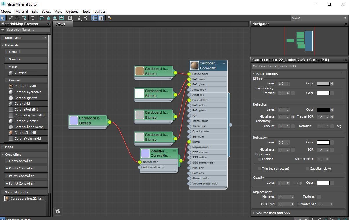
Task: Close the CoronaMtl parameter panel
Action: point(346,60)
